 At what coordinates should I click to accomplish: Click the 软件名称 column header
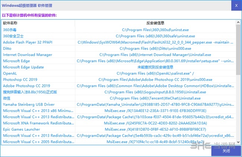click(x=10, y=23)
